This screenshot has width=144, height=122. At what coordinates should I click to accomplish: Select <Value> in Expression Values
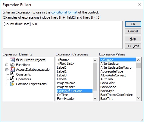point(118,60)
